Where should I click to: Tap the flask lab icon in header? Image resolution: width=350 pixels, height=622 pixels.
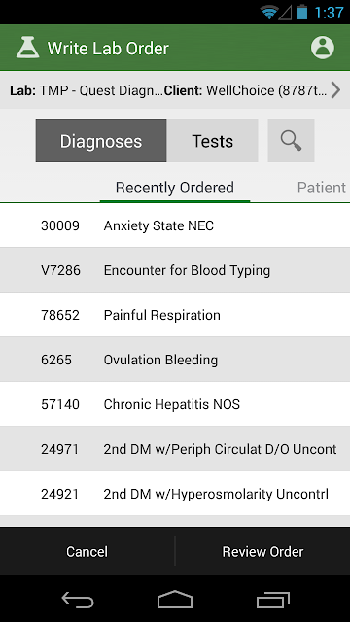pyautogui.click(x=28, y=48)
